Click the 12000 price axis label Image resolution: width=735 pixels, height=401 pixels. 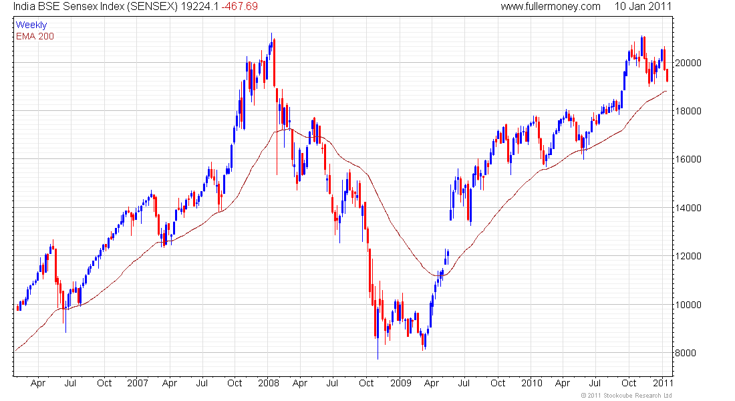[688, 256]
